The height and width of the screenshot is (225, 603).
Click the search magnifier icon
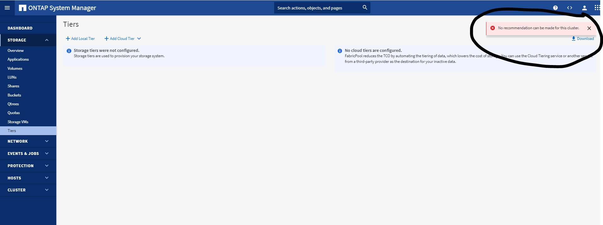click(365, 8)
